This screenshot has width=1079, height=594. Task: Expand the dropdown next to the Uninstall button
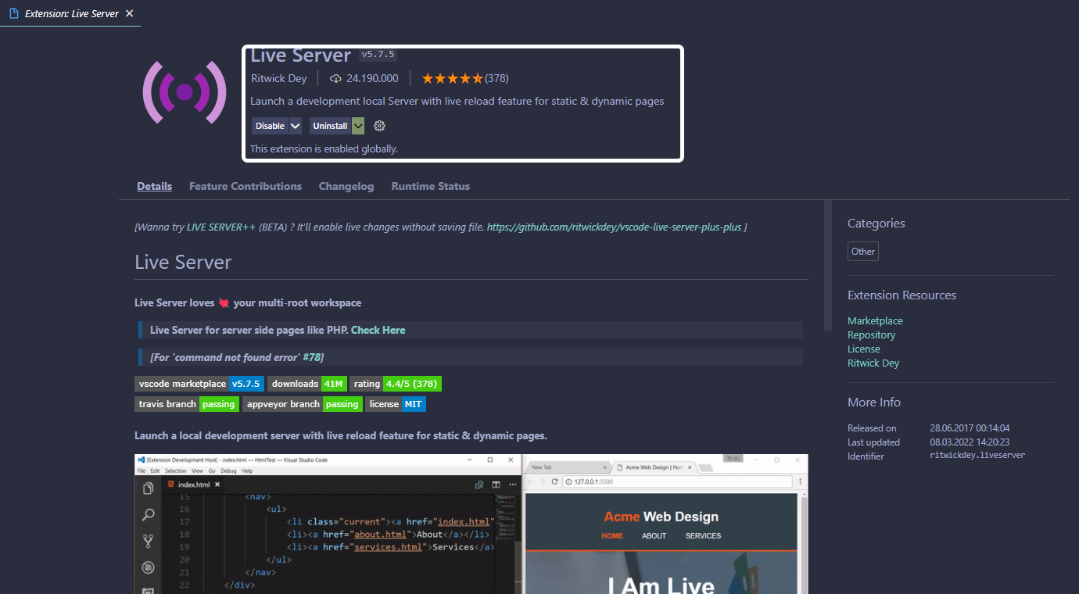pyautogui.click(x=358, y=126)
